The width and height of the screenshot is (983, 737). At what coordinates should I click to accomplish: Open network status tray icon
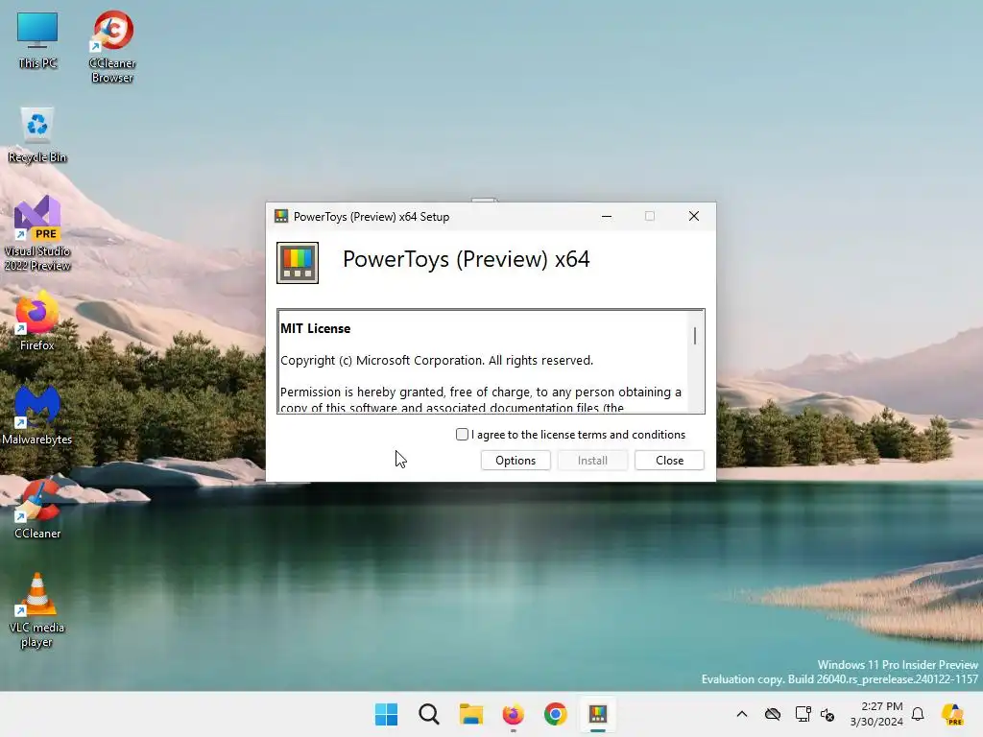(803, 714)
